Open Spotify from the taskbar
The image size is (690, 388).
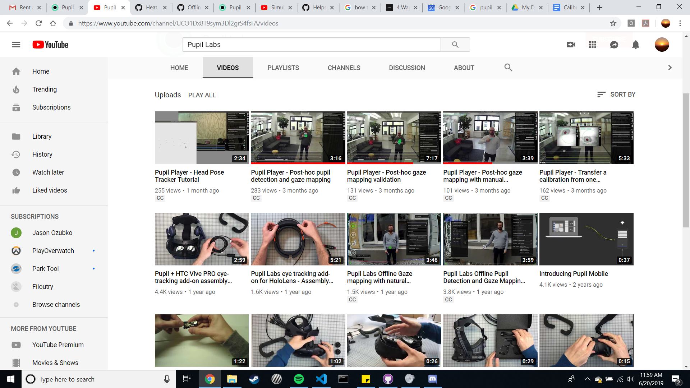coord(299,379)
